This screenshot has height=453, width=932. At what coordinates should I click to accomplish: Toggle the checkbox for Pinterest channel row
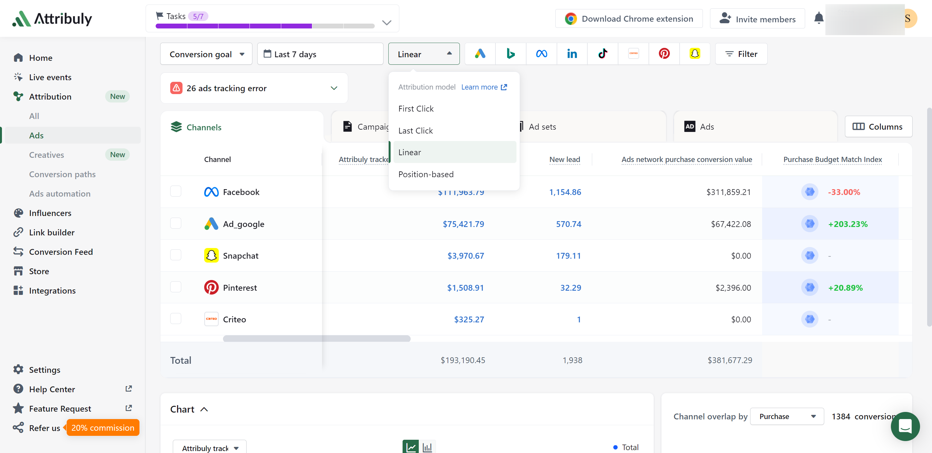point(177,287)
